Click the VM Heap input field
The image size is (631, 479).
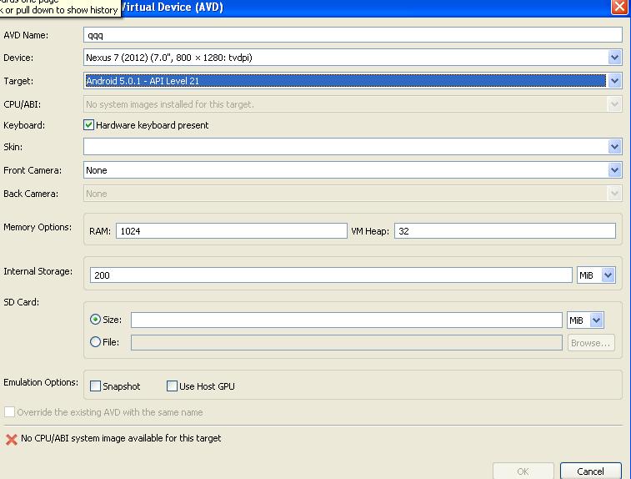[505, 231]
